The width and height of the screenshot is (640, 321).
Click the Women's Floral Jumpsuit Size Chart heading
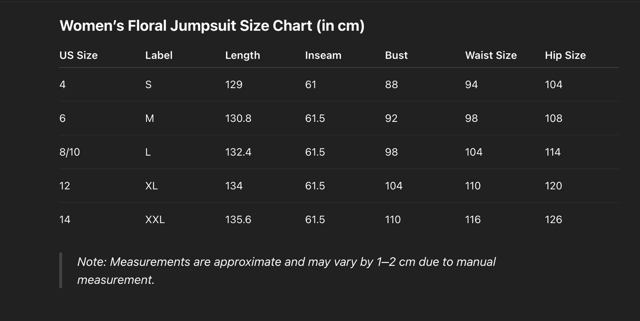tap(212, 26)
